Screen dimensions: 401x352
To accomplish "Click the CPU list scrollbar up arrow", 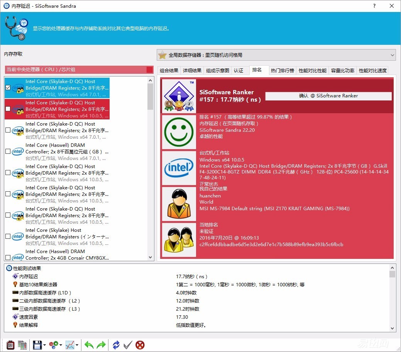I will 151,80.
